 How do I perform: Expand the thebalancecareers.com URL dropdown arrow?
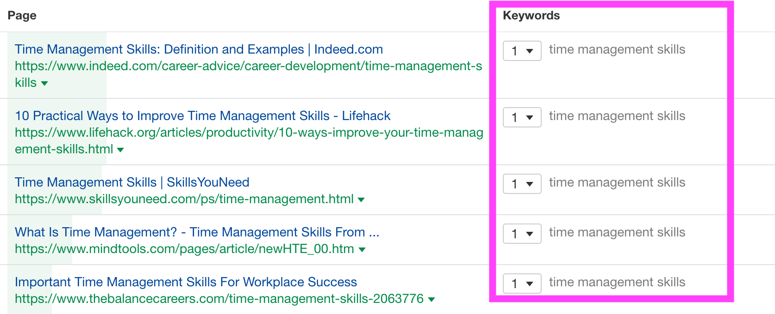click(431, 299)
